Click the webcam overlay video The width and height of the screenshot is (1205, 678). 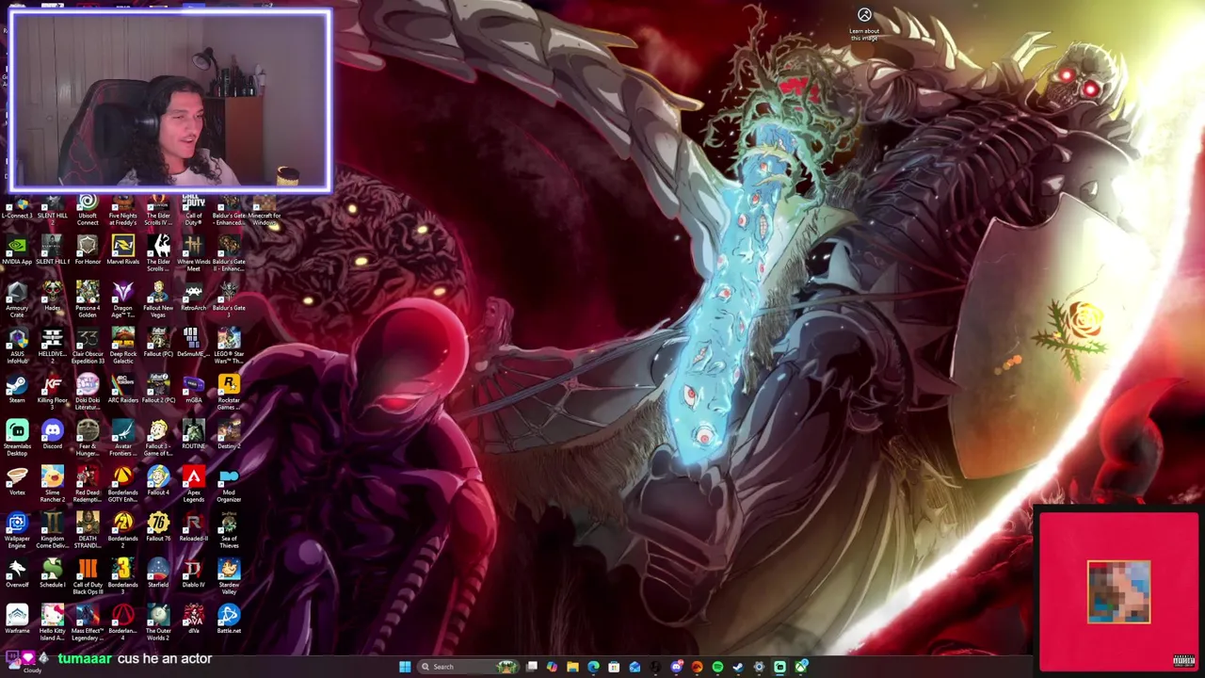pos(170,100)
